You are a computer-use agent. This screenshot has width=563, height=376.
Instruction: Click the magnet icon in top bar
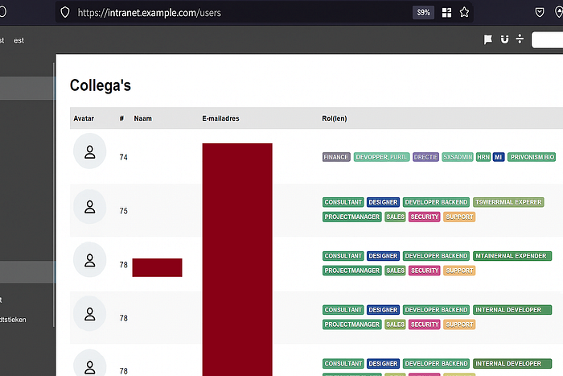coord(504,39)
